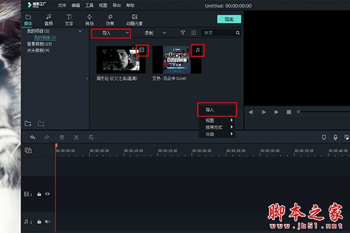Click the add track icon
Image resolution: width=350 pixels, height=233 pixels.
pos(28,150)
